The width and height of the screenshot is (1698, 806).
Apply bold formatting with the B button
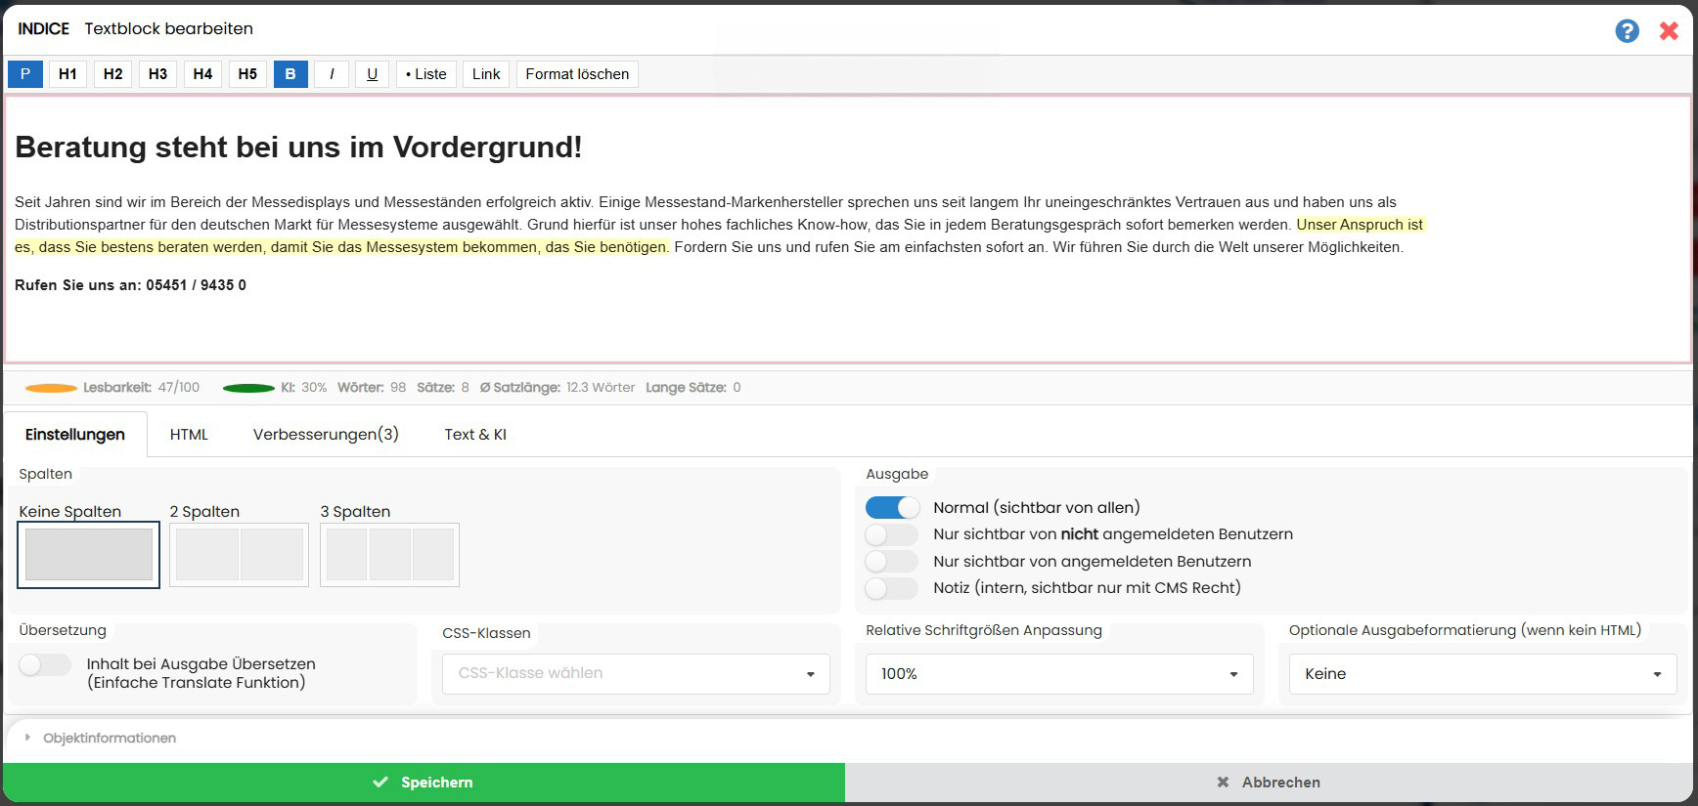tap(290, 74)
